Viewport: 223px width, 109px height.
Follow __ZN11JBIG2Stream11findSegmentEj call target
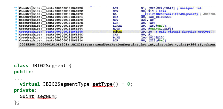(x=170, y=14)
